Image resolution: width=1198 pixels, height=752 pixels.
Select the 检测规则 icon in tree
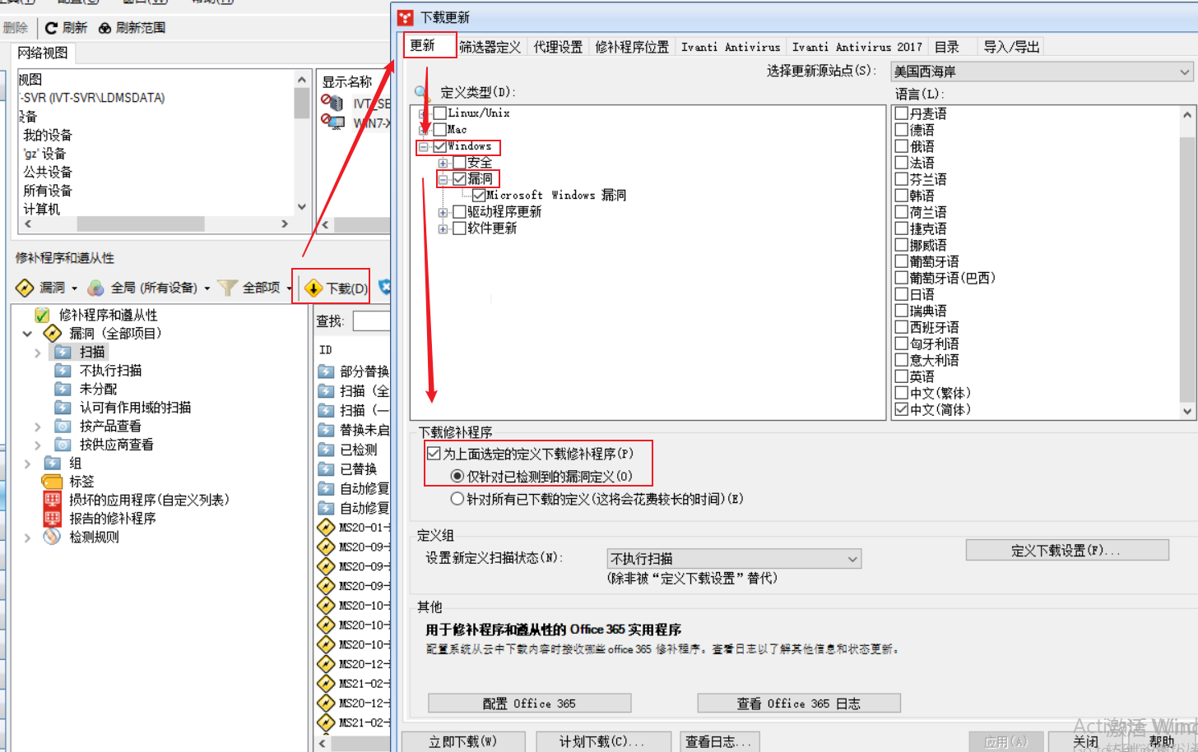click(x=53, y=537)
